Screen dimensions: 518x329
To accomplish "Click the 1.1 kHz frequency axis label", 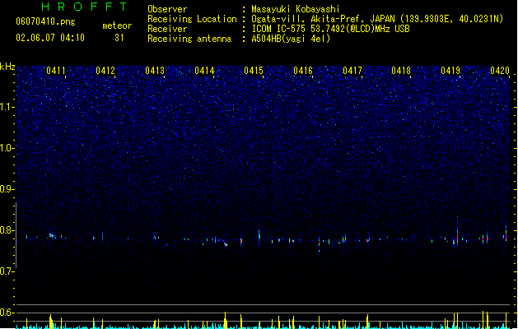I will click(x=7, y=107).
